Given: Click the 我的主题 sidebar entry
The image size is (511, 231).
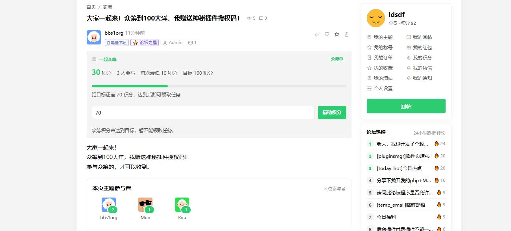Looking at the screenshot, I should click(380, 37).
